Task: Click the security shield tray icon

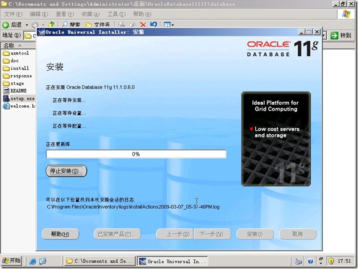Action: pos(331,261)
